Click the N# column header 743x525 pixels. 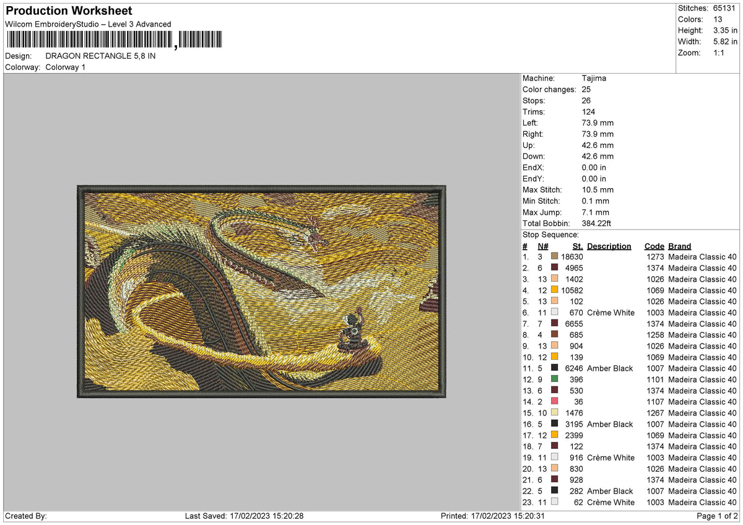[542, 246]
